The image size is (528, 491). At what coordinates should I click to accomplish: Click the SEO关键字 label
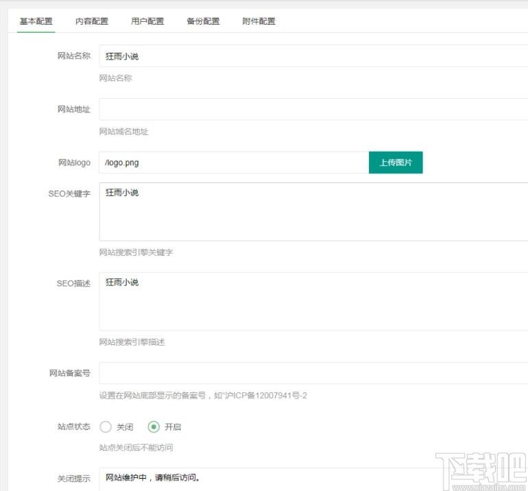click(x=69, y=193)
